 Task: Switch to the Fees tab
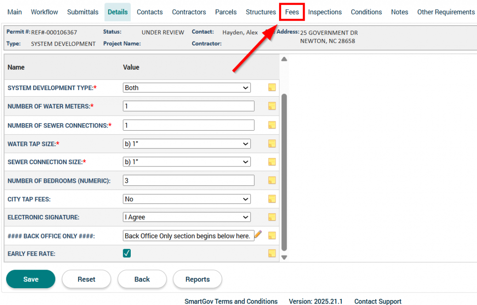[292, 12]
